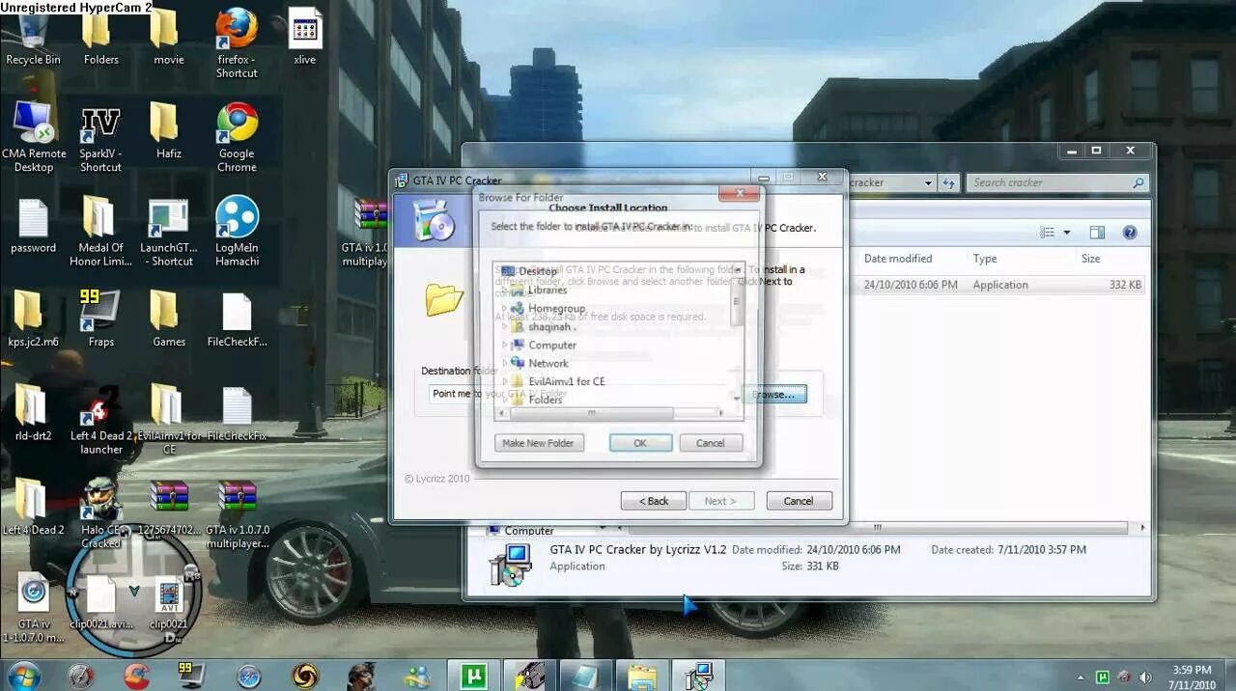Click the volume icon in tray

tap(1146, 677)
